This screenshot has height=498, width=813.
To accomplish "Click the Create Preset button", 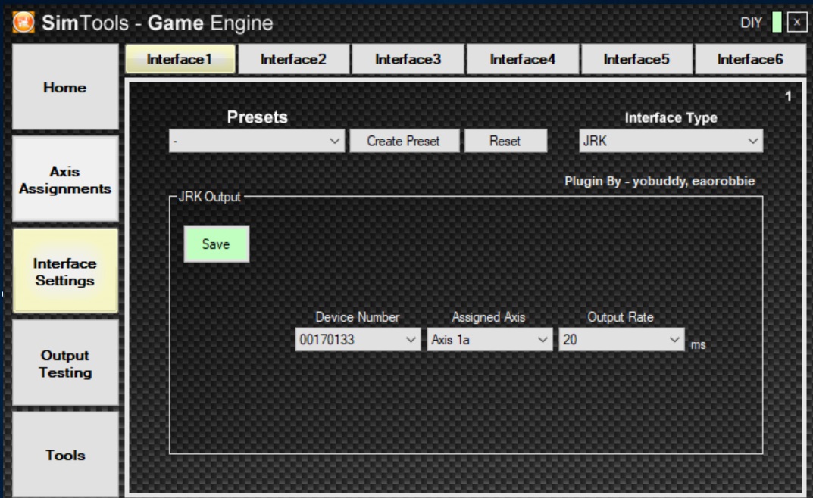I will point(405,141).
